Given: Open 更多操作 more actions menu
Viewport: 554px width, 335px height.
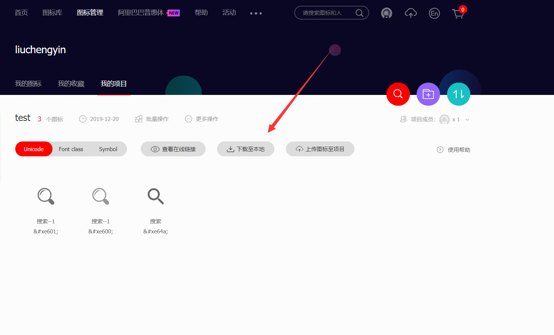Looking at the screenshot, I should [x=202, y=119].
